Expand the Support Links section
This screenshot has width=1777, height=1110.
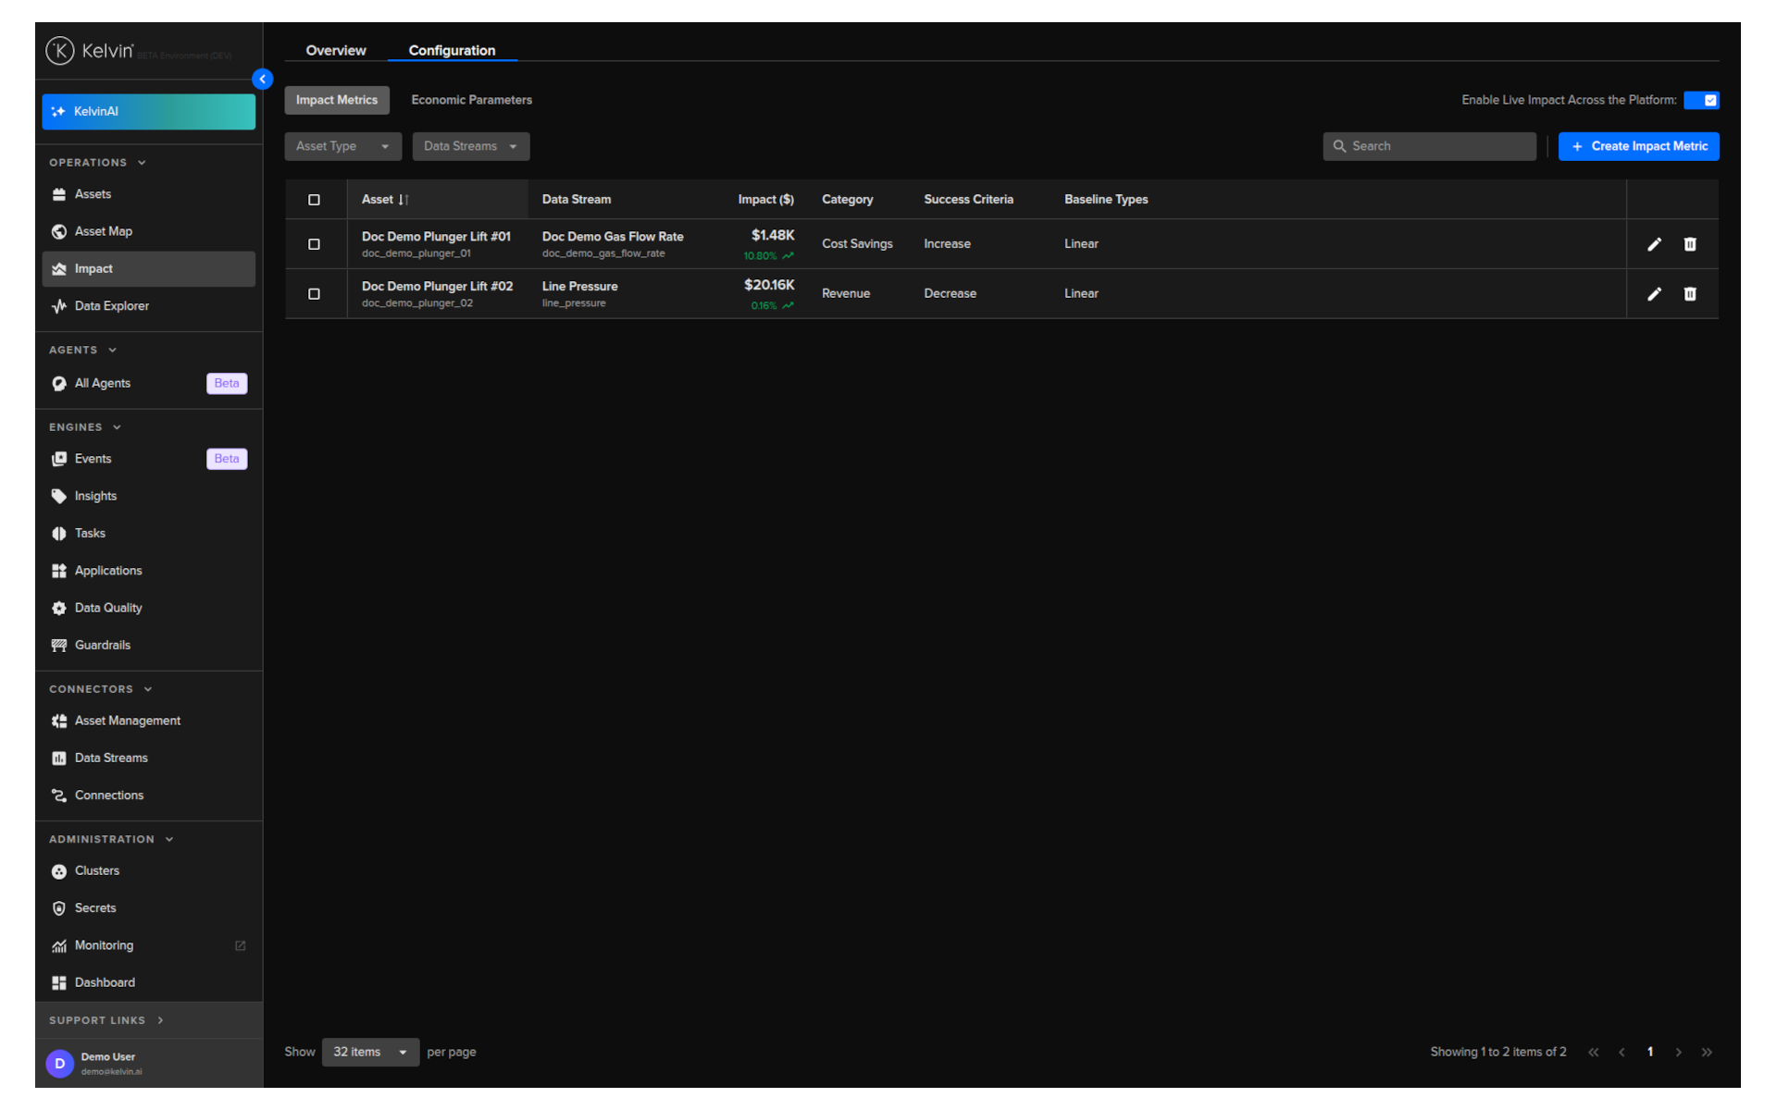(x=106, y=1020)
